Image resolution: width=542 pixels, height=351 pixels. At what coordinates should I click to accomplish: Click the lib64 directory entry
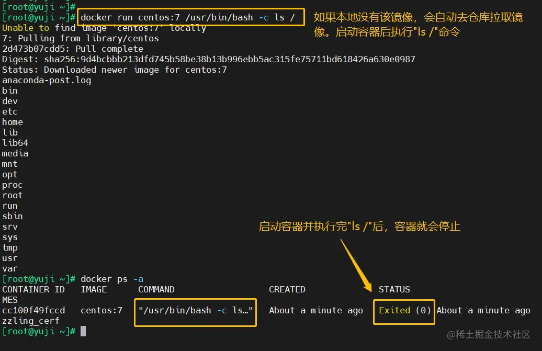[x=15, y=143]
